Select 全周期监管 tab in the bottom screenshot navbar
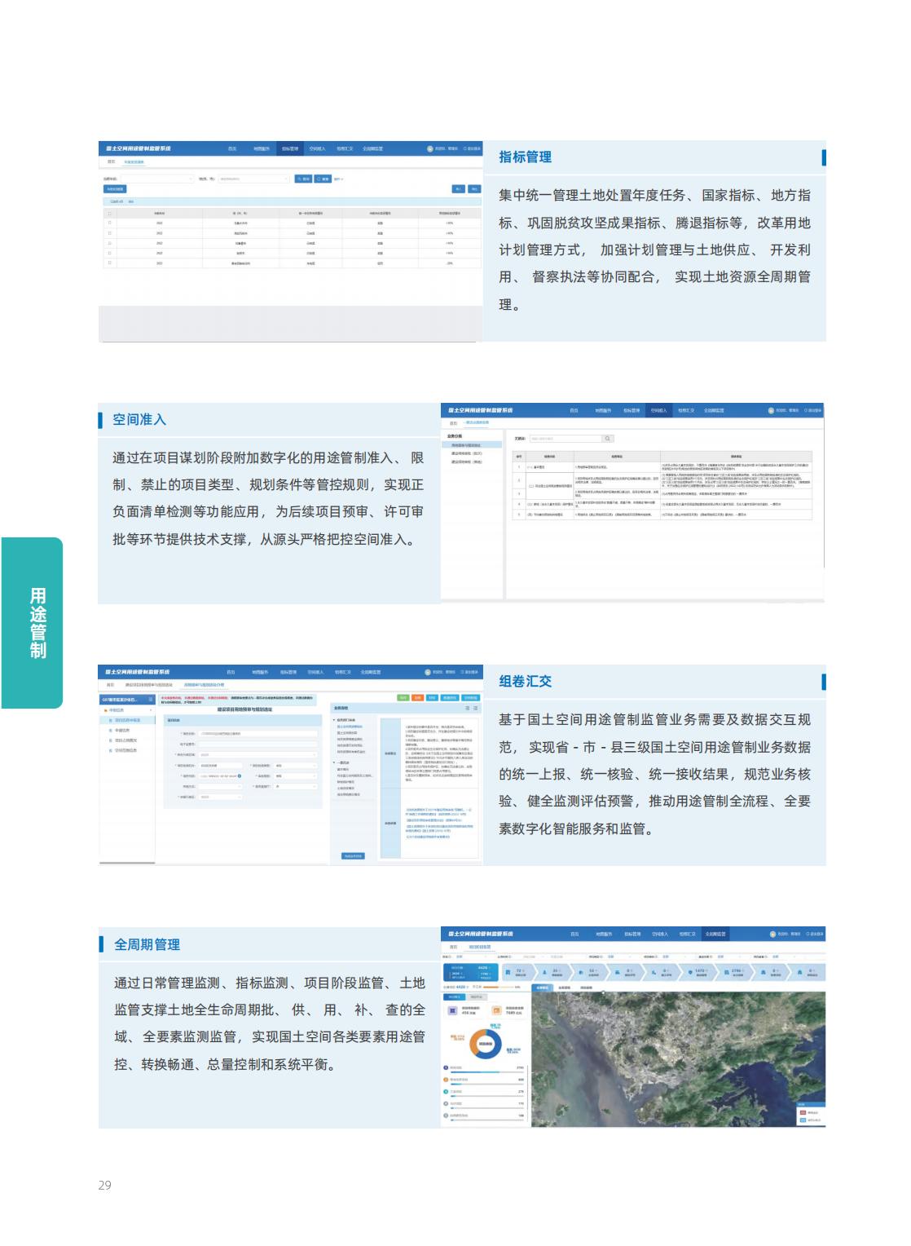 pyautogui.click(x=715, y=934)
